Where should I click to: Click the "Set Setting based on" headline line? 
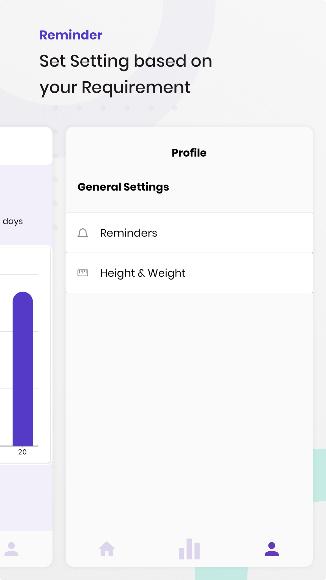click(x=126, y=61)
